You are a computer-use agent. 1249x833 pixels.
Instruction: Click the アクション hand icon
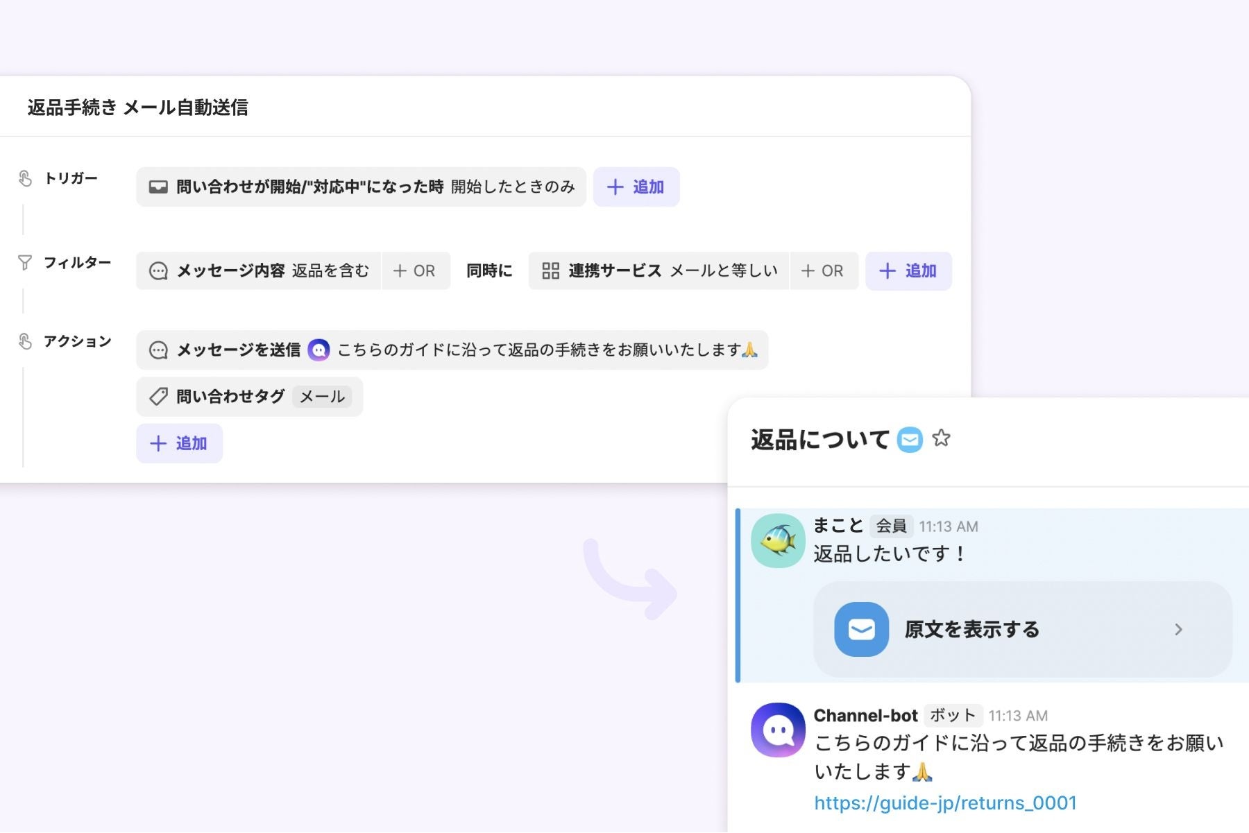[x=25, y=341]
